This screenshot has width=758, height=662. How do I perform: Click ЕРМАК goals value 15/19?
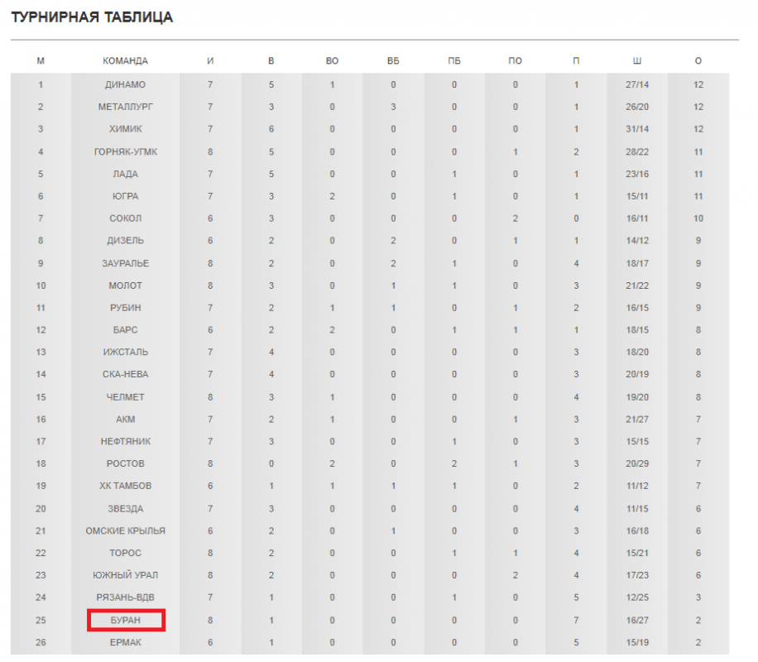[x=637, y=643]
